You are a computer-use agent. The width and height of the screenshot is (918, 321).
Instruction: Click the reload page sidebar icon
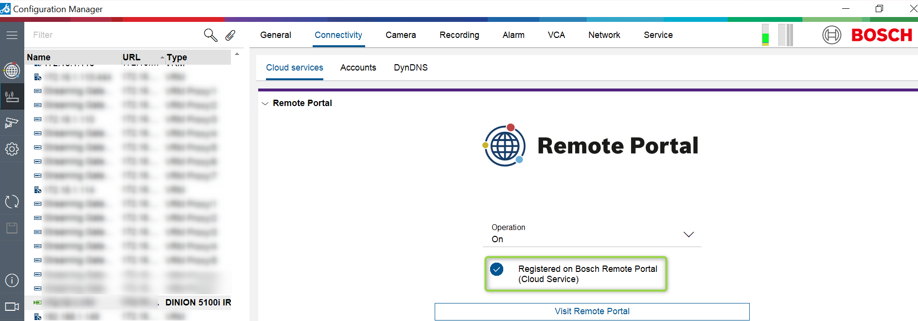[12, 201]
